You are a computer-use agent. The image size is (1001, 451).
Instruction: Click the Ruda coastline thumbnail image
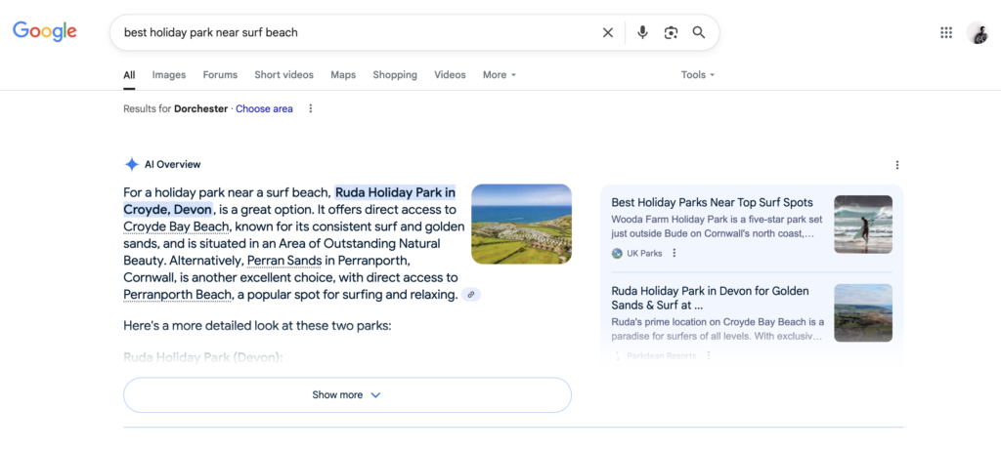pyautogui.click(x=863, y=312)
